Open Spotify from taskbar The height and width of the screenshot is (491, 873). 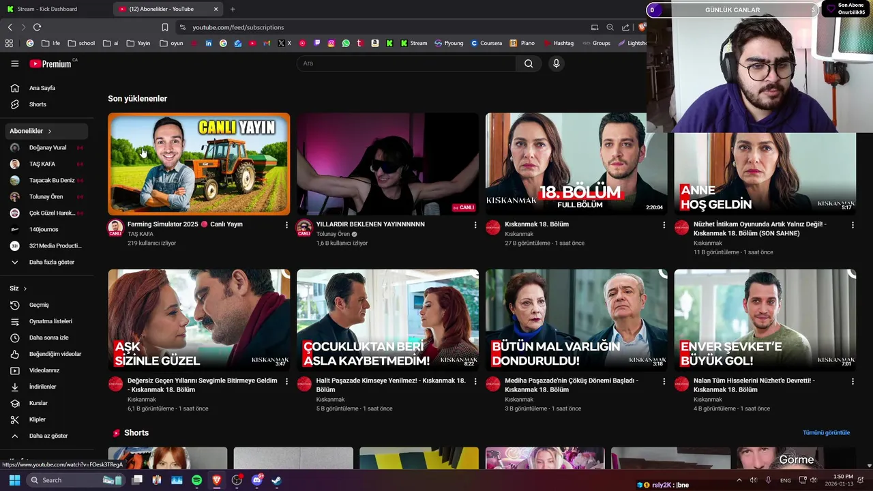pyautogui.click(x=196, y=480)
